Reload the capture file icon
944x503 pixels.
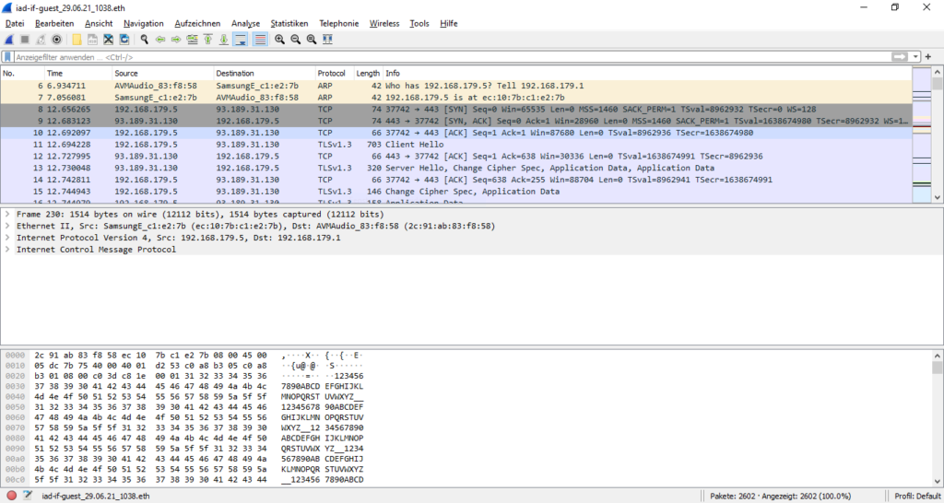pos(124,40)
